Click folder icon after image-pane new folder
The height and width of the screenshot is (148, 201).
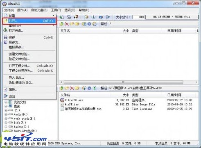tap(77, 24)
